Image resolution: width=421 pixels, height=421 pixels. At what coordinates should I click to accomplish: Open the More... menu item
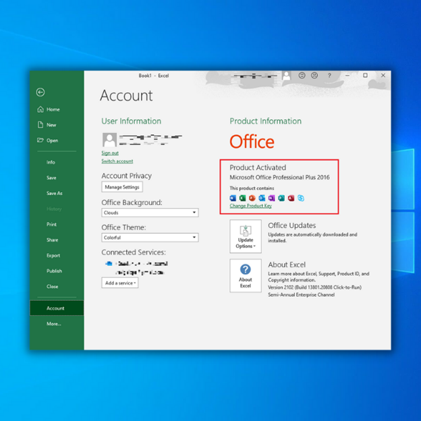pos(54,324)
